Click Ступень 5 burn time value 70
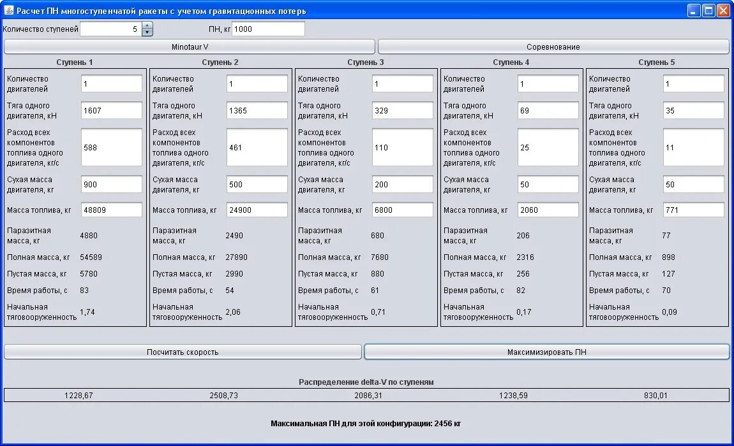 click(666, 291)
